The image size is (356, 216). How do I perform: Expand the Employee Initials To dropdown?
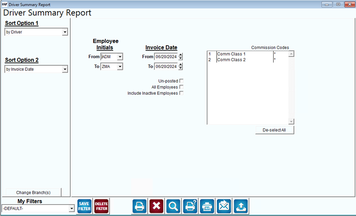120,67
